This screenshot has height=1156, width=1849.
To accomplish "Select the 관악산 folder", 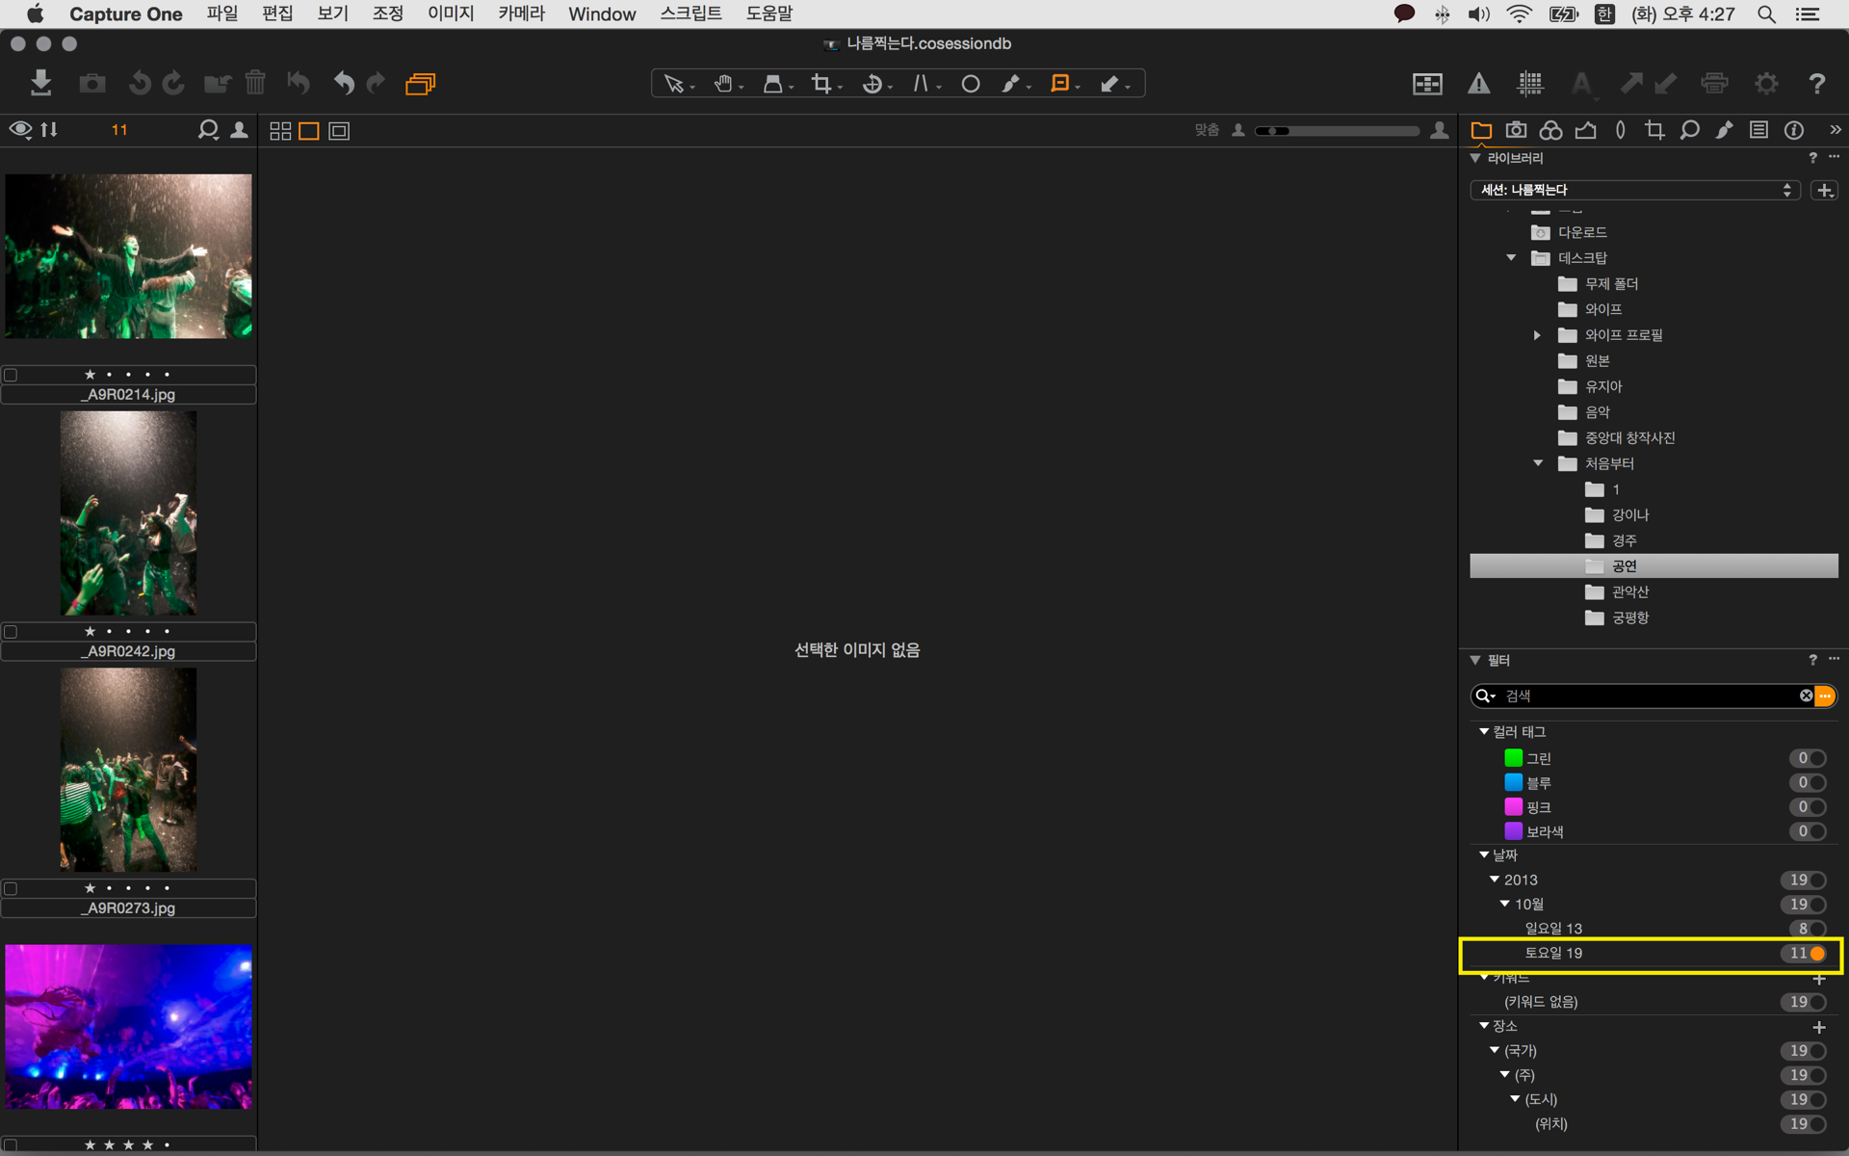I will tap(1629, 591).
